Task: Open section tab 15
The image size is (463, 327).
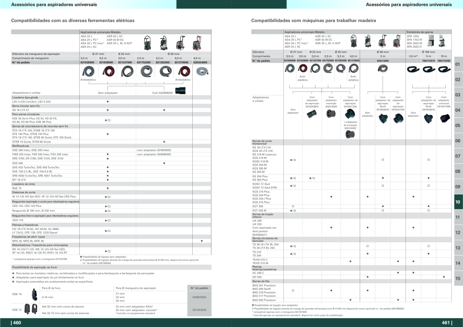Action: click(x=458, y=278)
